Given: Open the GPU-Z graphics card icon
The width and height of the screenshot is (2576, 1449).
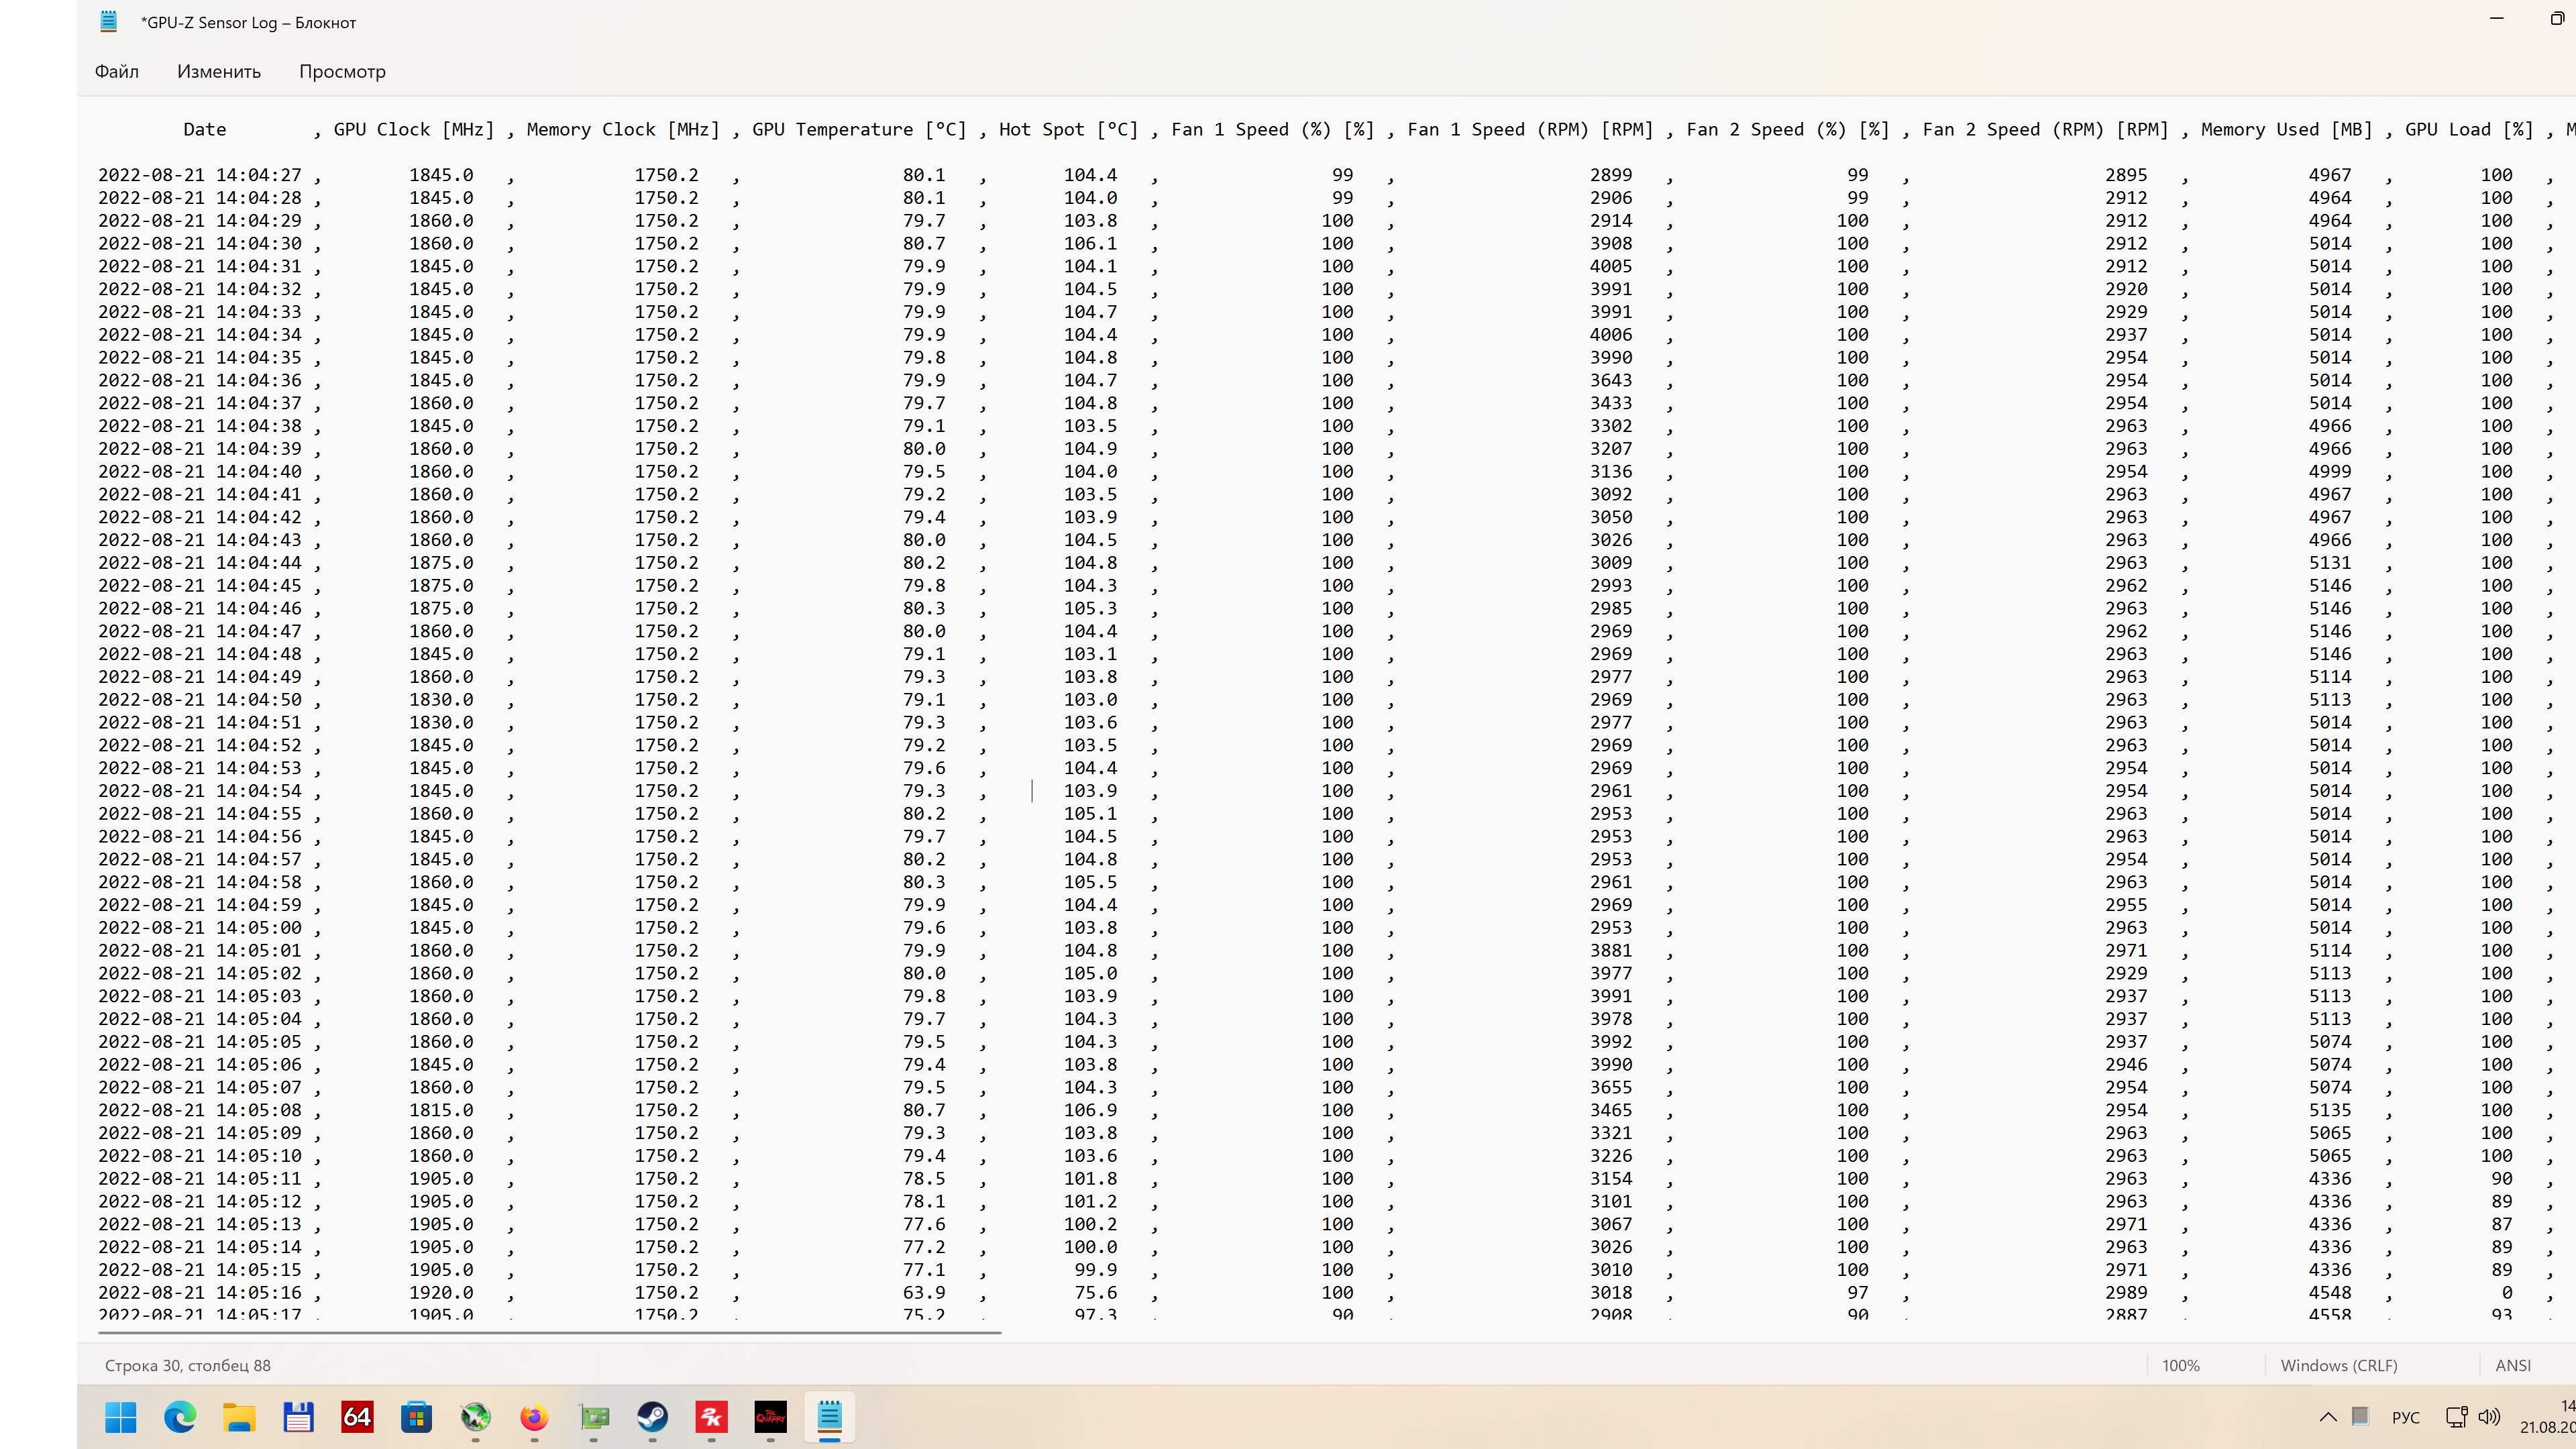Looking at the screenshot, I should (594, 1417).
